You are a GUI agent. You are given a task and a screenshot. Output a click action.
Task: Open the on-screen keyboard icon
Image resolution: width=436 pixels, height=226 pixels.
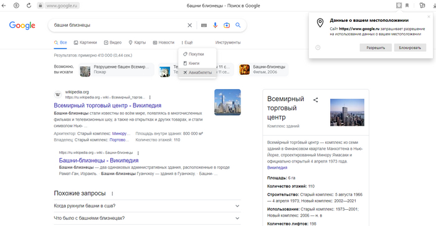[204, 26]
